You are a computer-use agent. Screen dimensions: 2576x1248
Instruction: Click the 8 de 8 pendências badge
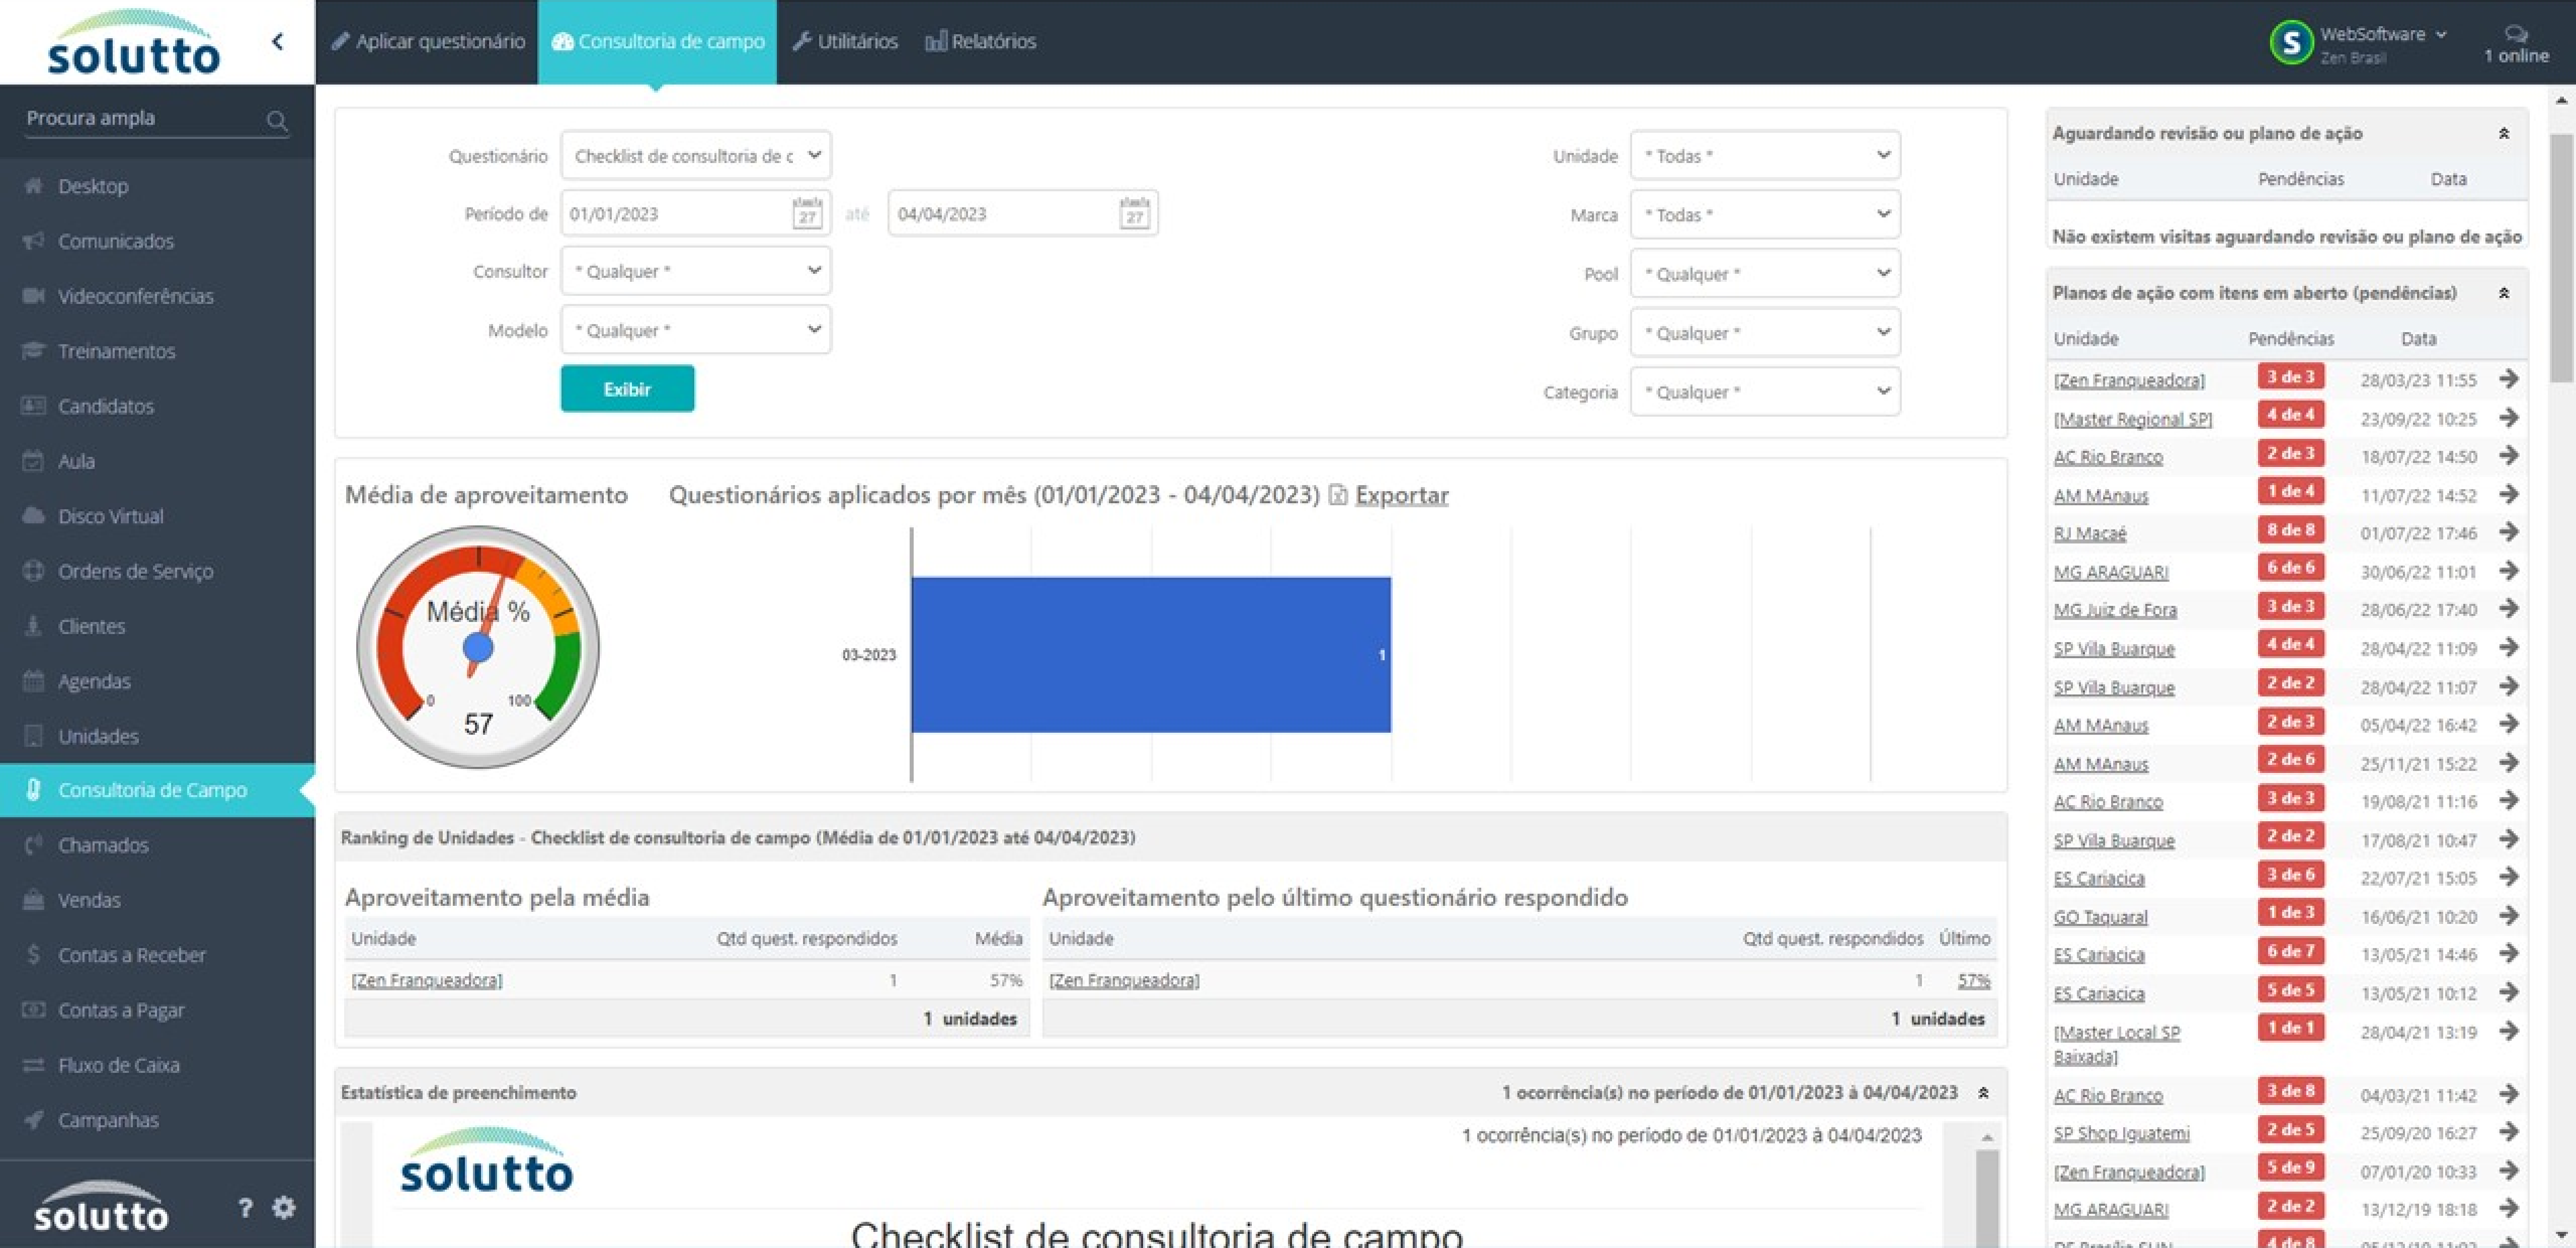(x=2290, y=530)
